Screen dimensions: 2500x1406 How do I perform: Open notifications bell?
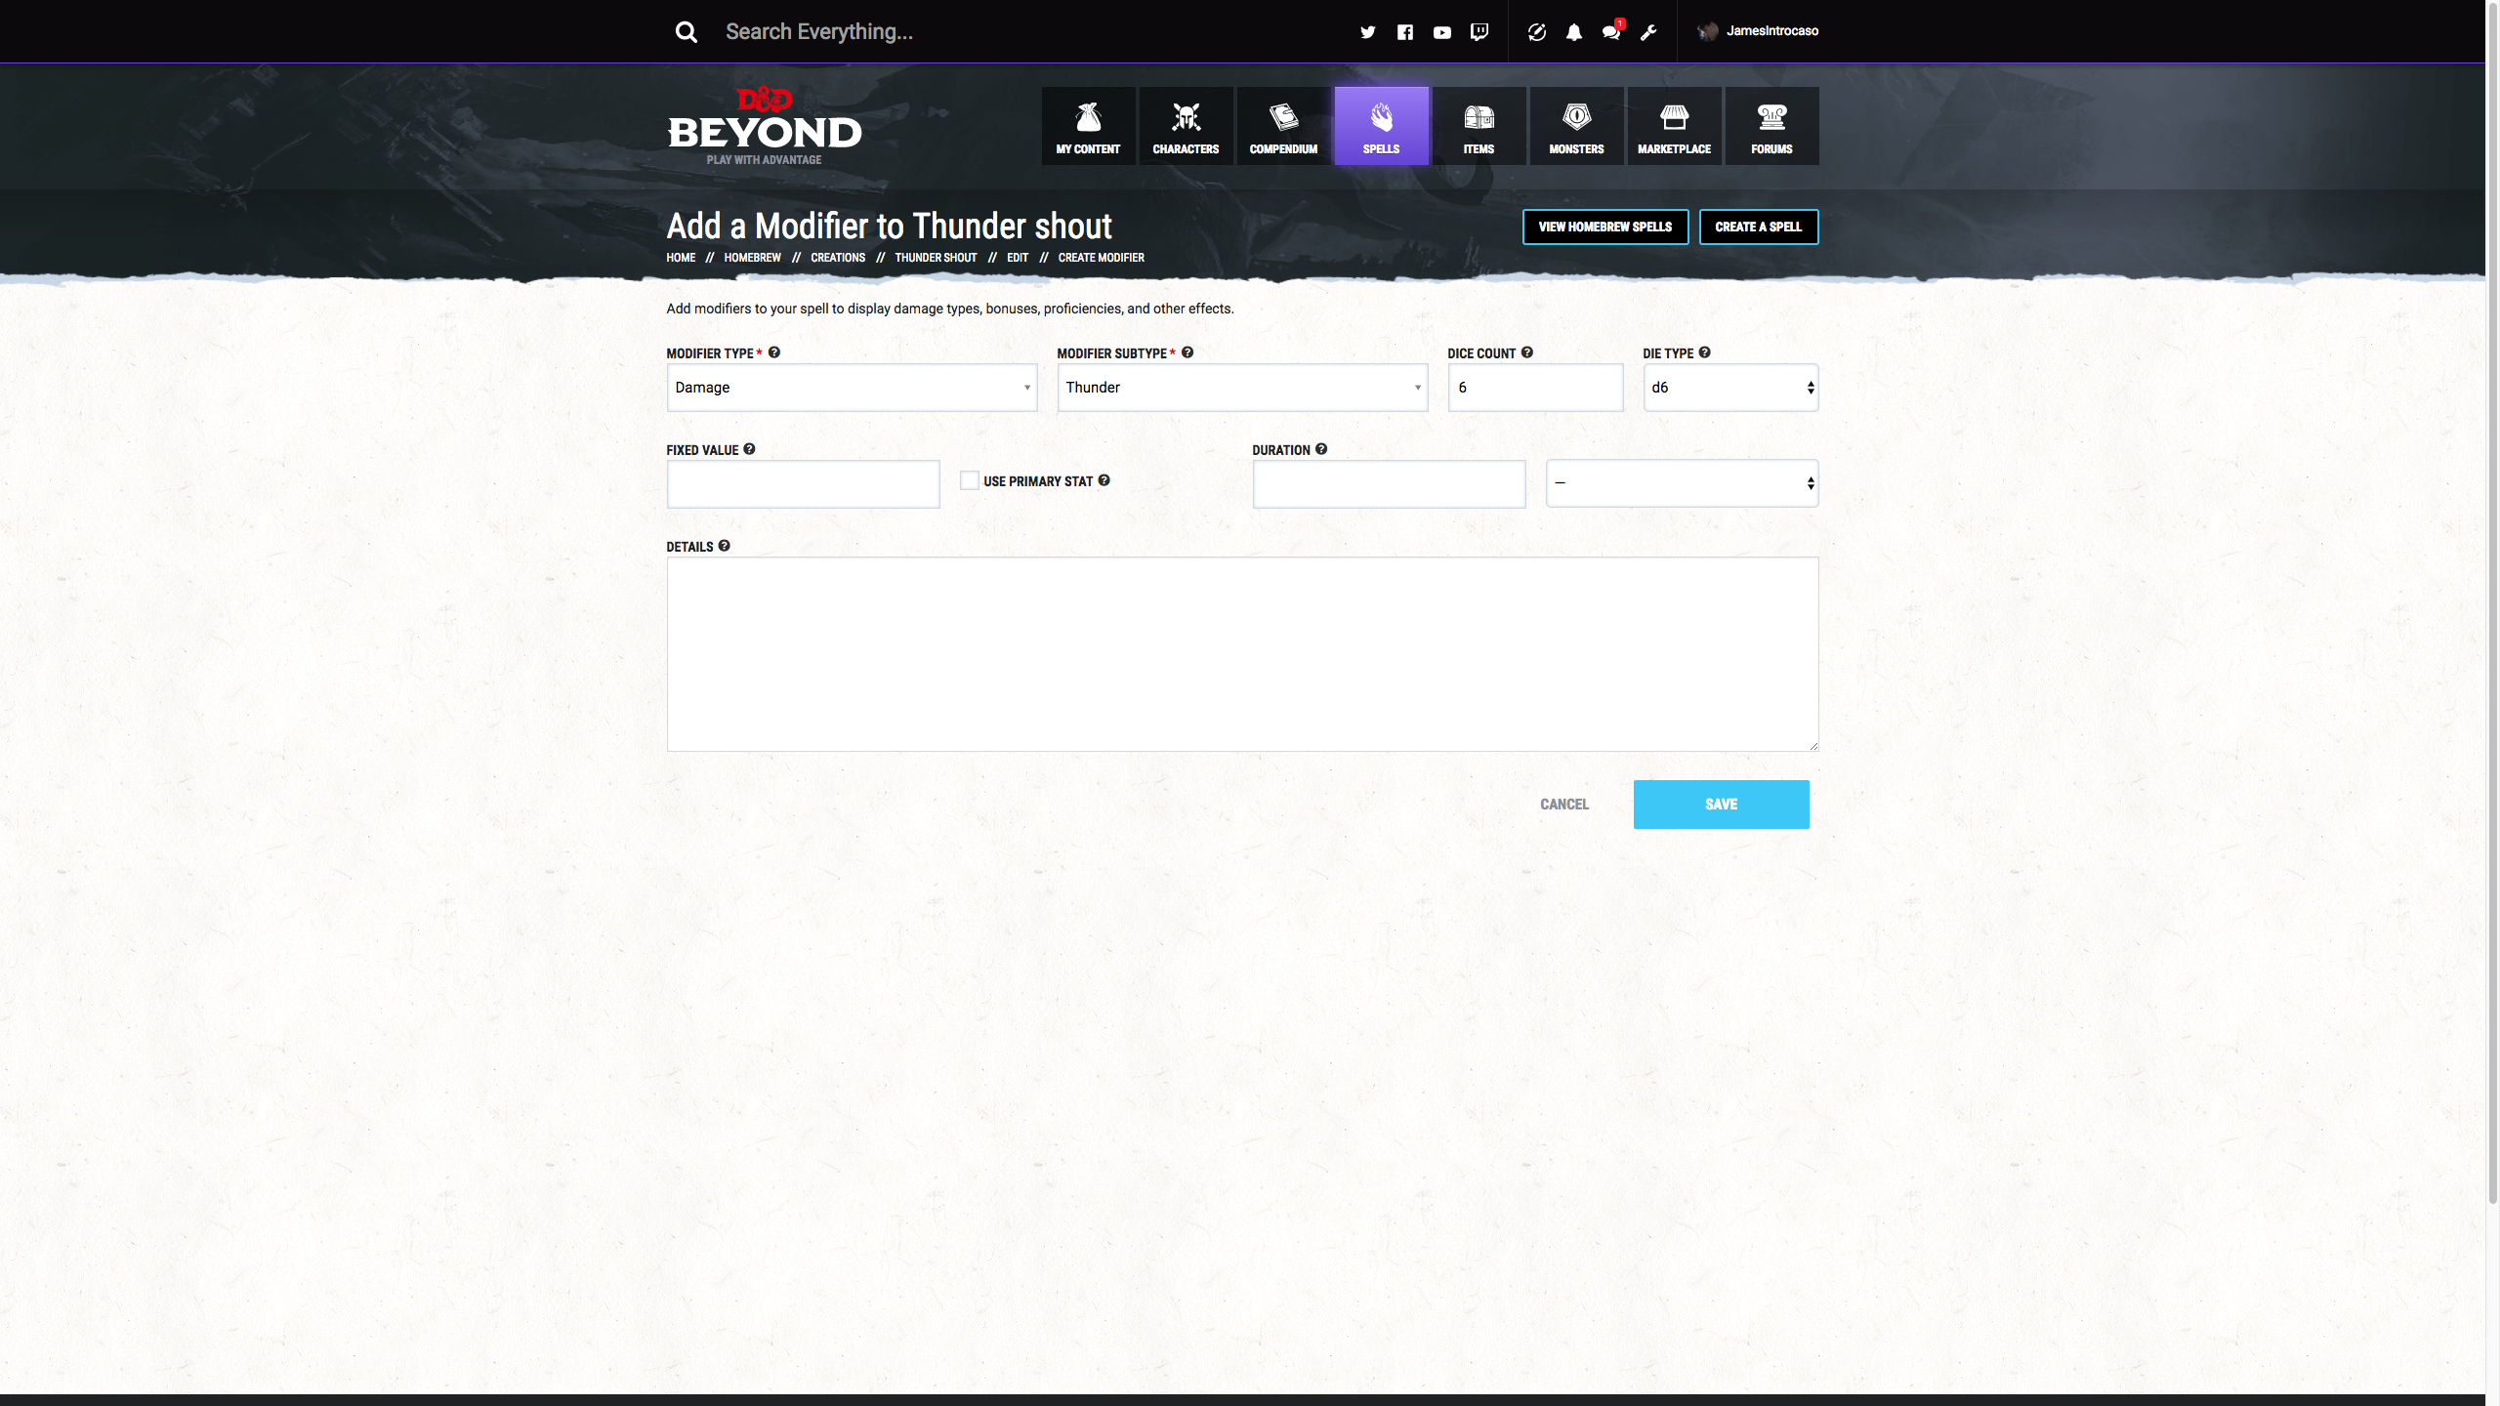pyautogui.click(x=1574, y=32)
